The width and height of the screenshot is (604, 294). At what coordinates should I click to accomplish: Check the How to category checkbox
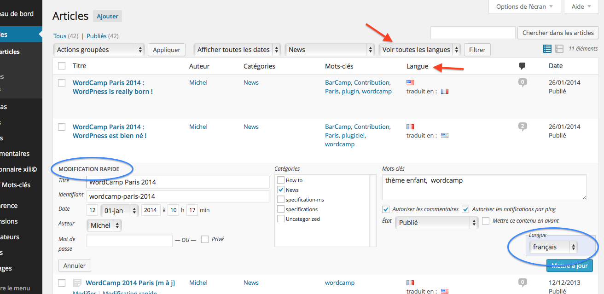(x=281, y=180)
